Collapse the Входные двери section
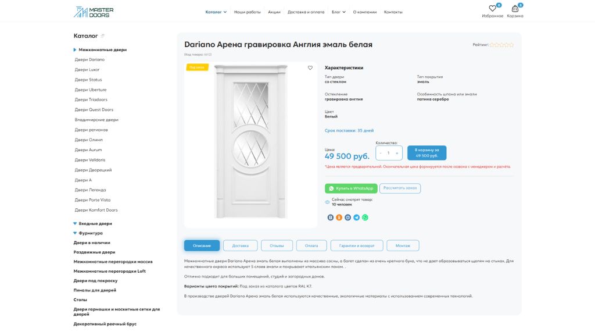This screenshot has height=335, width=595. pyautogui.click(x=75, y=223)
